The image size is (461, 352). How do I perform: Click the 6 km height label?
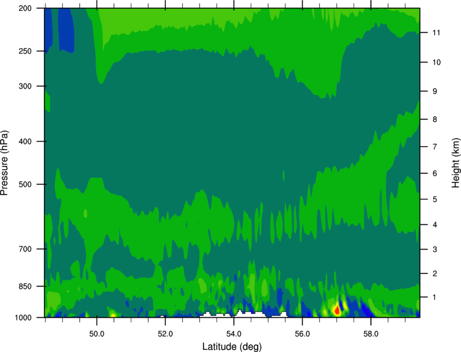434,173
